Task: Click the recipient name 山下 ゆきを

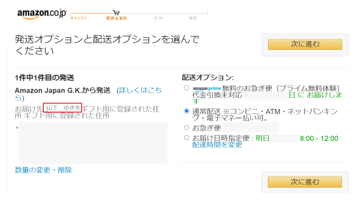Action: click(x=63, y=107)
